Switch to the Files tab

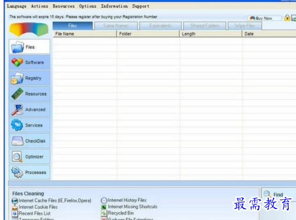pos(73,26)
